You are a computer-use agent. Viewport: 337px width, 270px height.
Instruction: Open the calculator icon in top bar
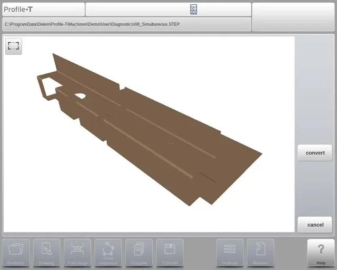pyautogui.click(x=193, y=9)
